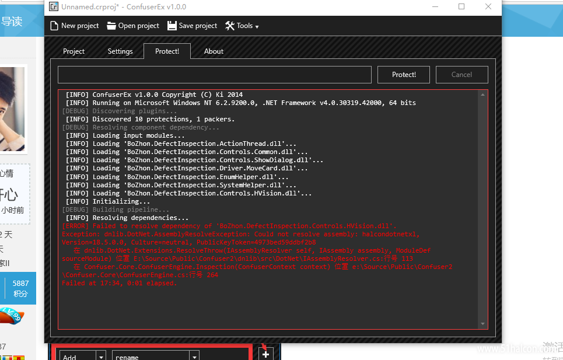Click Save project label in toolbar
The height and width of the screenshot is (360, 563).
click(x=198, y=26)
